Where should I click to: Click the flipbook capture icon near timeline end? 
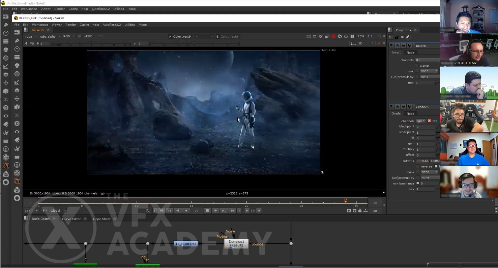tap(354, 211)
